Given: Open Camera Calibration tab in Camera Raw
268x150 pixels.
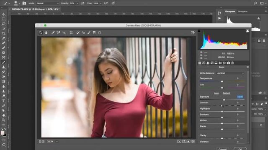Looking at the screenshot, I should pos(228,63).
